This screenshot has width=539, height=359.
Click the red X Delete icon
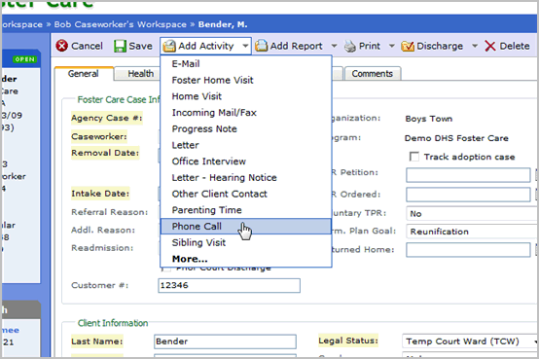tap(490, 46)
